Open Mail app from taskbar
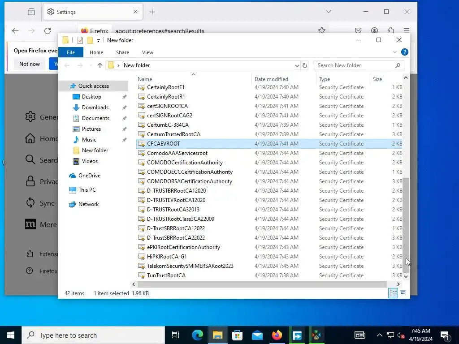The height and width of the screenshot is (344, 459). pyautogui.click(x=257, y=335)
